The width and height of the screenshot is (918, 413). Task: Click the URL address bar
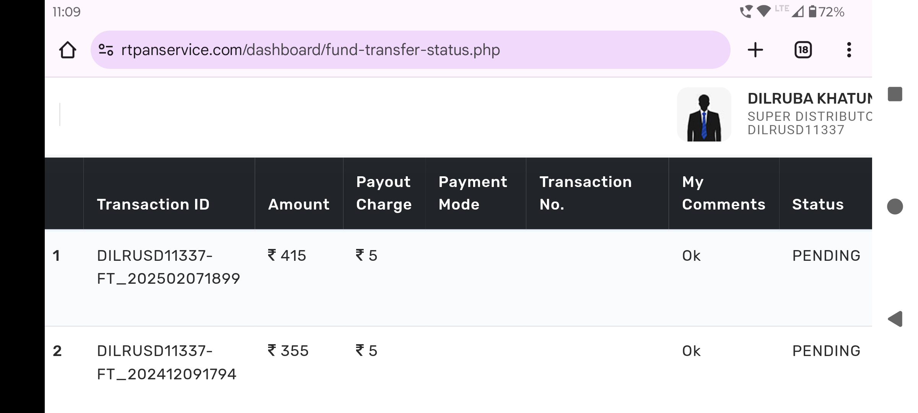(x=382, y=50)
